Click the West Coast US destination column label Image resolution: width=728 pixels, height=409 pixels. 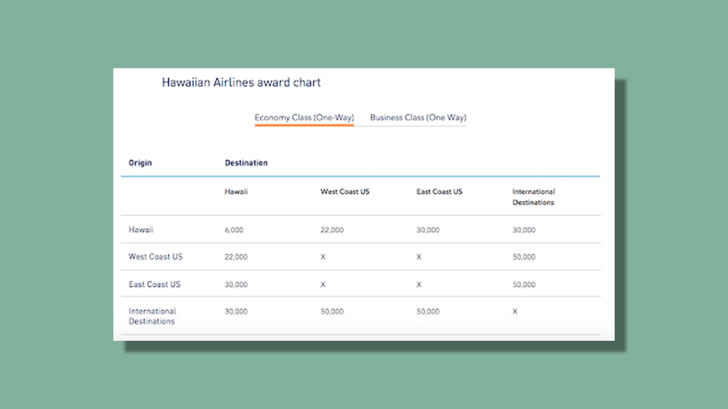[345, 192]
